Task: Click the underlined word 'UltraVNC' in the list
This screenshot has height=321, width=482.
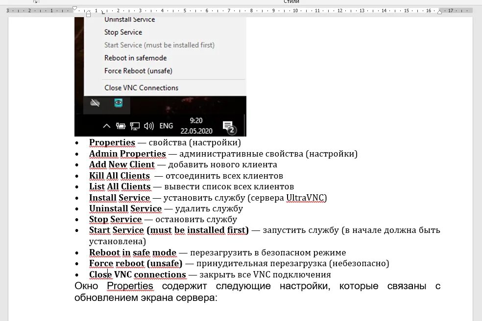Action: click(x=305, y=198)
